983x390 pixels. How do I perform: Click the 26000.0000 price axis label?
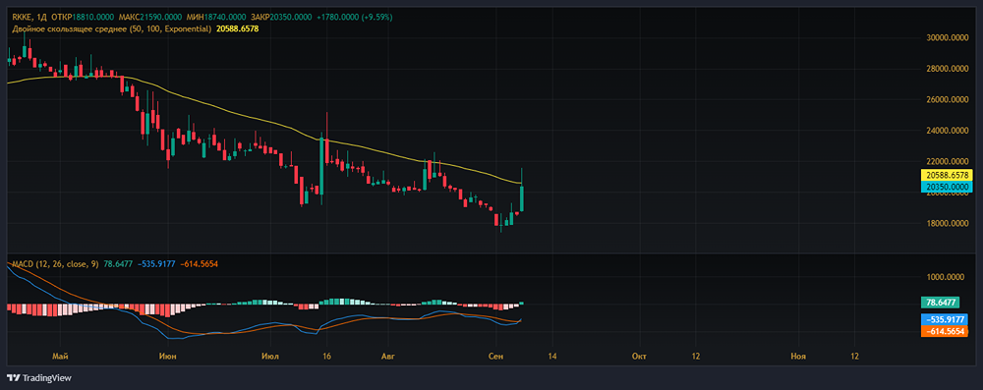(947, 99)
